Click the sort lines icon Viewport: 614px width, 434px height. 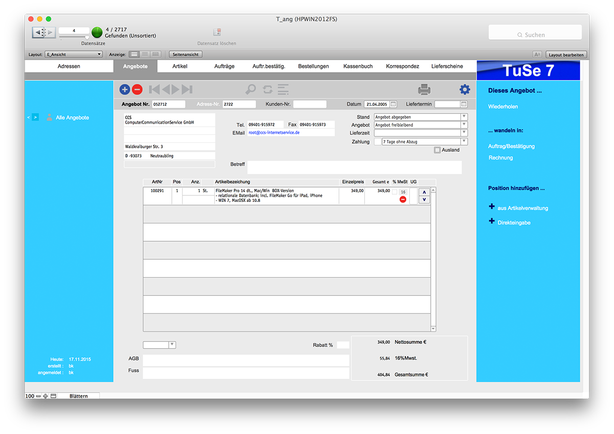(283, 89)
